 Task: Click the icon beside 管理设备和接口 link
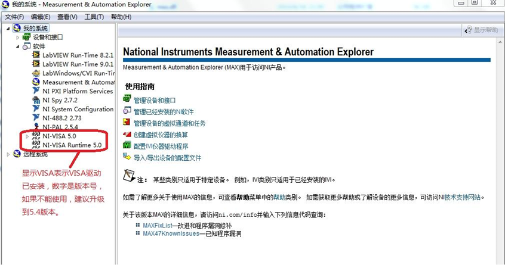click(127, 99)
